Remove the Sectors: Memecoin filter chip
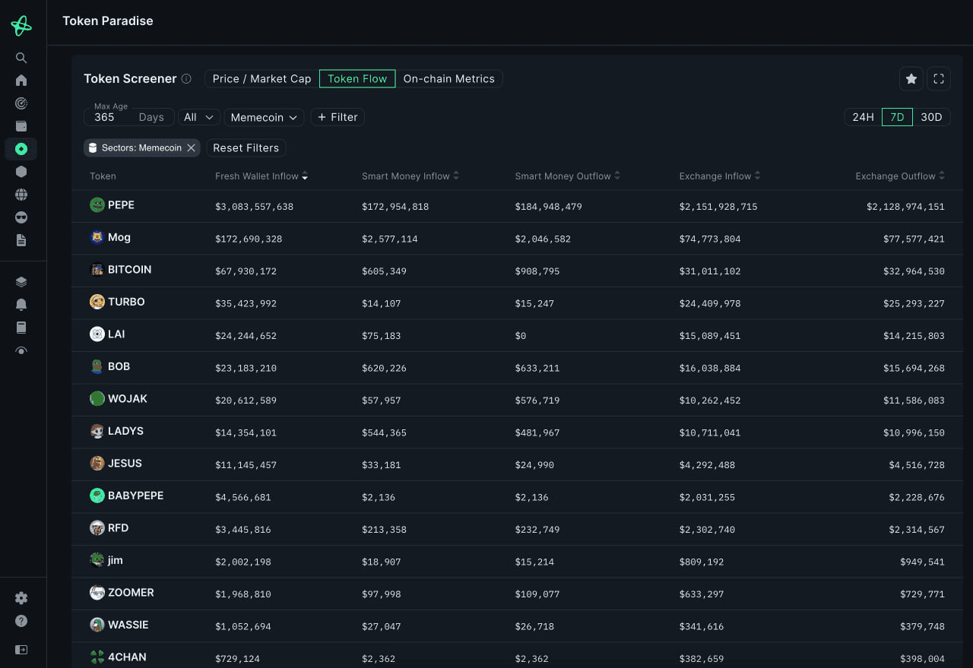 (x=192, y=148)
